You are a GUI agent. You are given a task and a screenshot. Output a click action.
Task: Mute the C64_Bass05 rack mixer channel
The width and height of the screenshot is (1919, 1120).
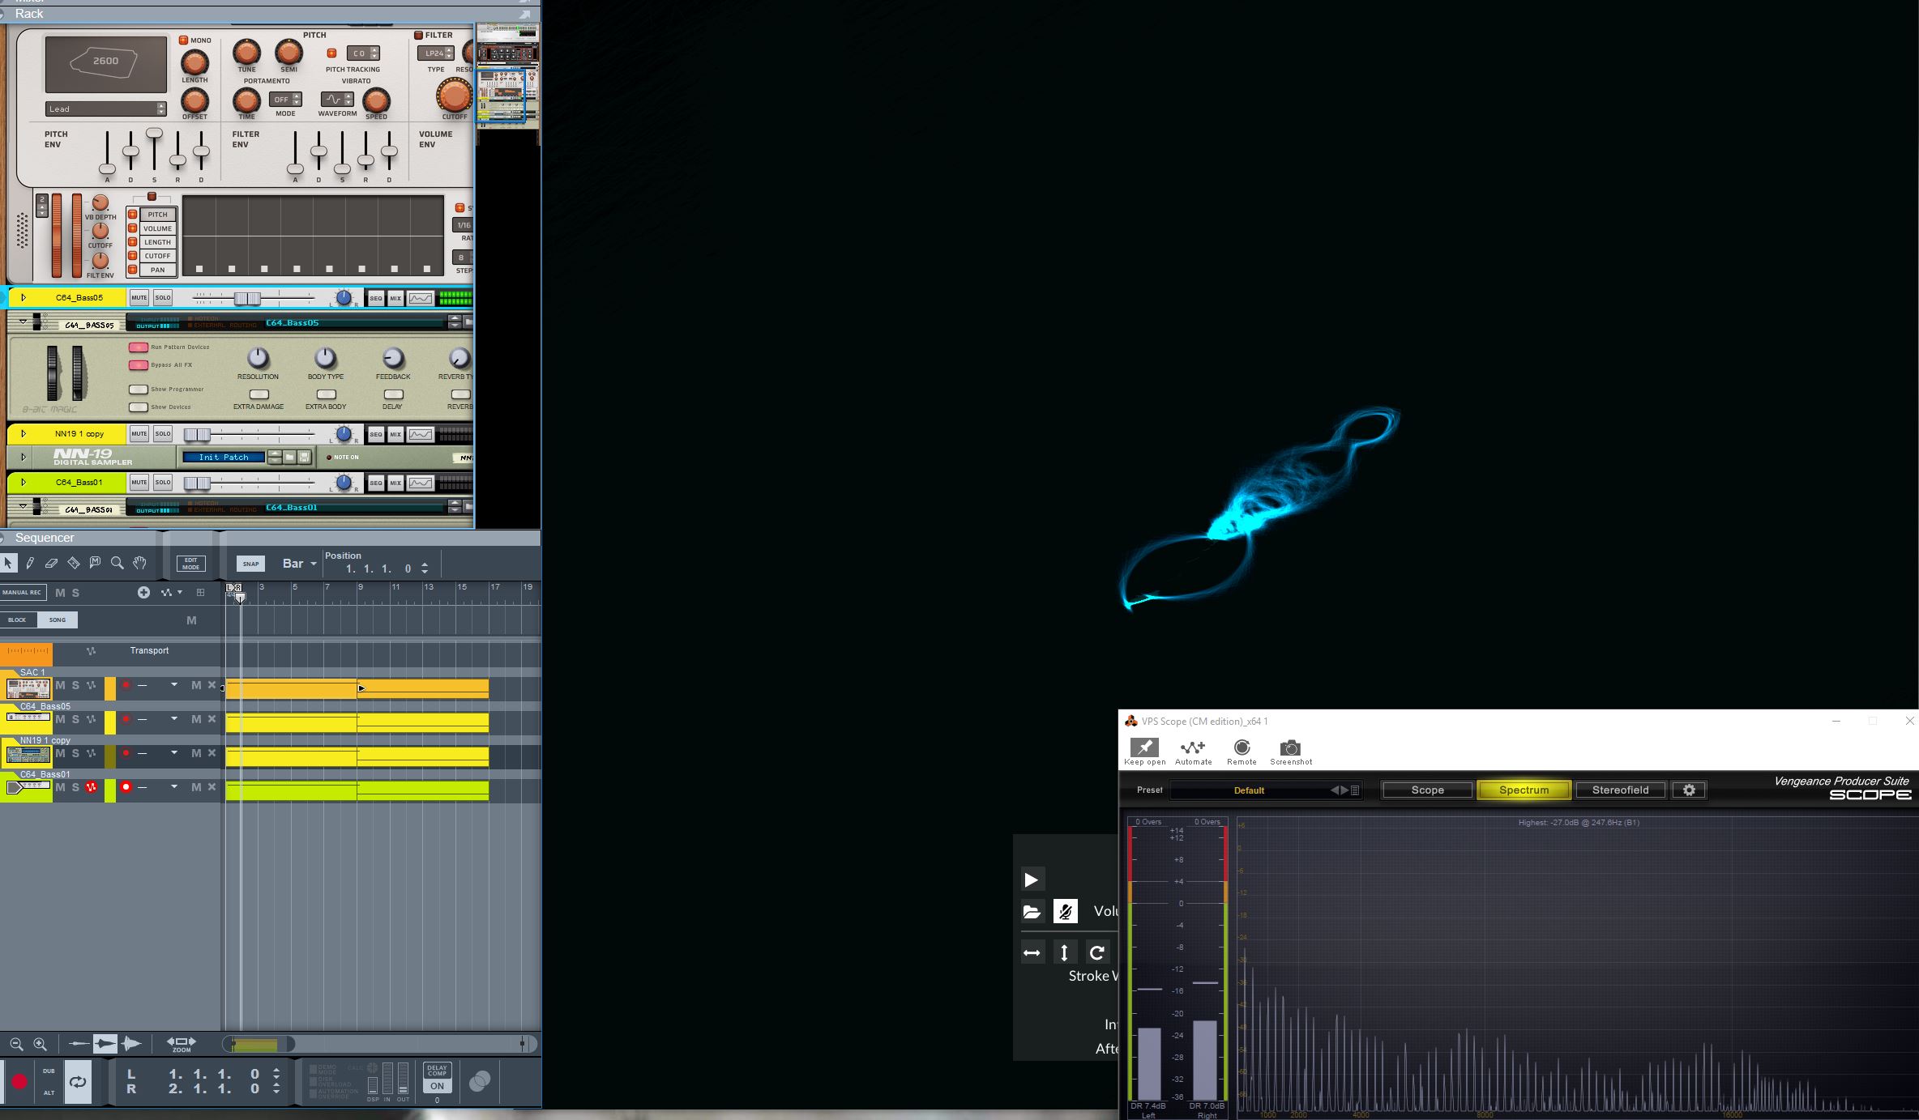tap(139, 298)
